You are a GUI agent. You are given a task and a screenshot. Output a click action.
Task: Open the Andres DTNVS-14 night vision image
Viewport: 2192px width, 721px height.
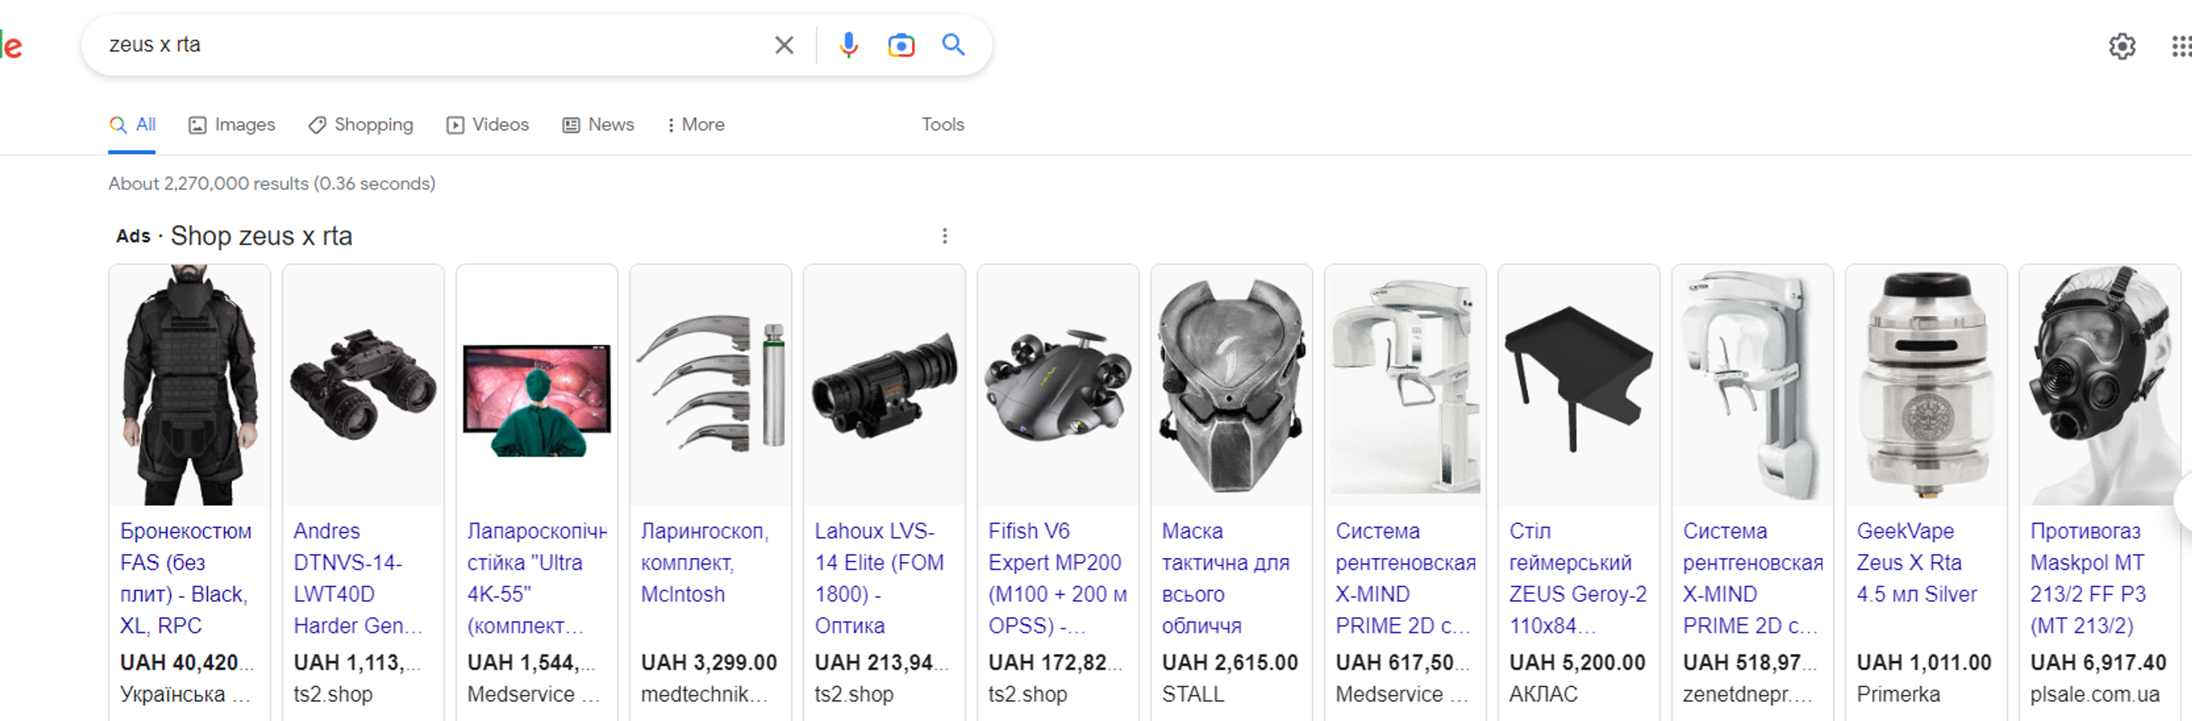[364, 385]
